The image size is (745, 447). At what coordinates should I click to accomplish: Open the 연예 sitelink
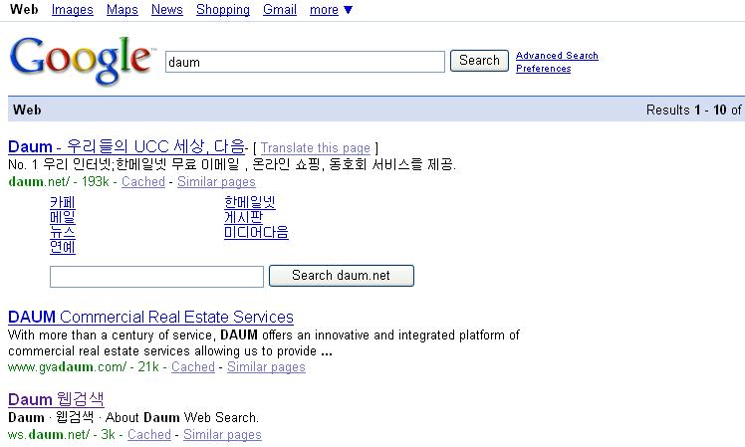pyautogui.click(x=62, y=247)
